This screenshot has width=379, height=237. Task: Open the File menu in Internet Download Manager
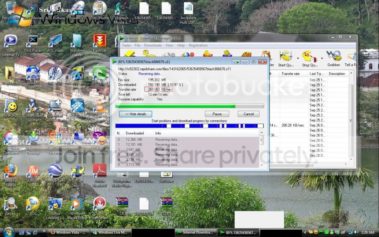click(137, 45)
